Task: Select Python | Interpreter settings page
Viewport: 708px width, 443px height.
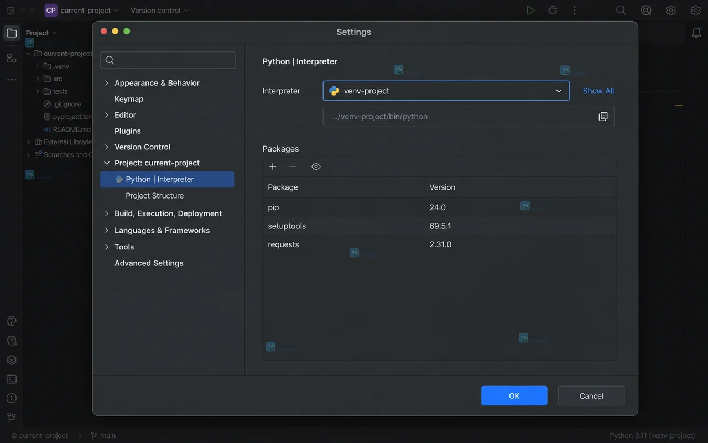Action: click(x=167, y=179)
